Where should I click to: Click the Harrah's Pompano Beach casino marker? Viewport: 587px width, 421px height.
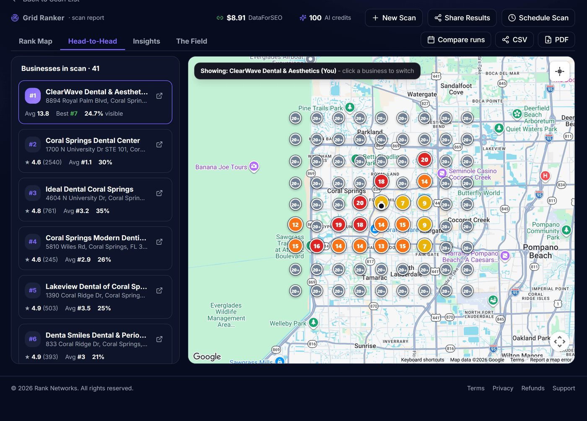[505, 255]
